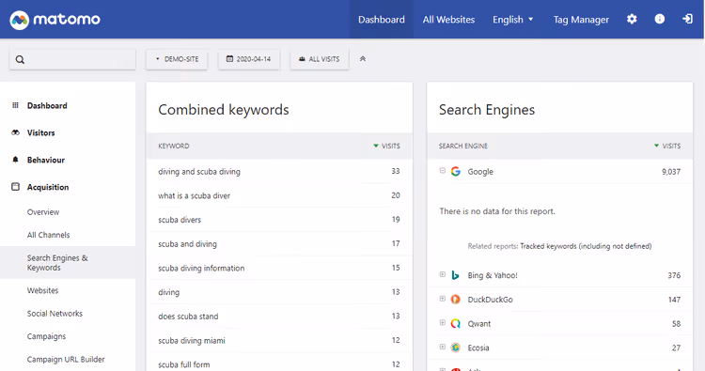Image resolution: width=705 pixels, height=371 pixels.
Task: Click the Search Engines widget title
Action: 487,110
